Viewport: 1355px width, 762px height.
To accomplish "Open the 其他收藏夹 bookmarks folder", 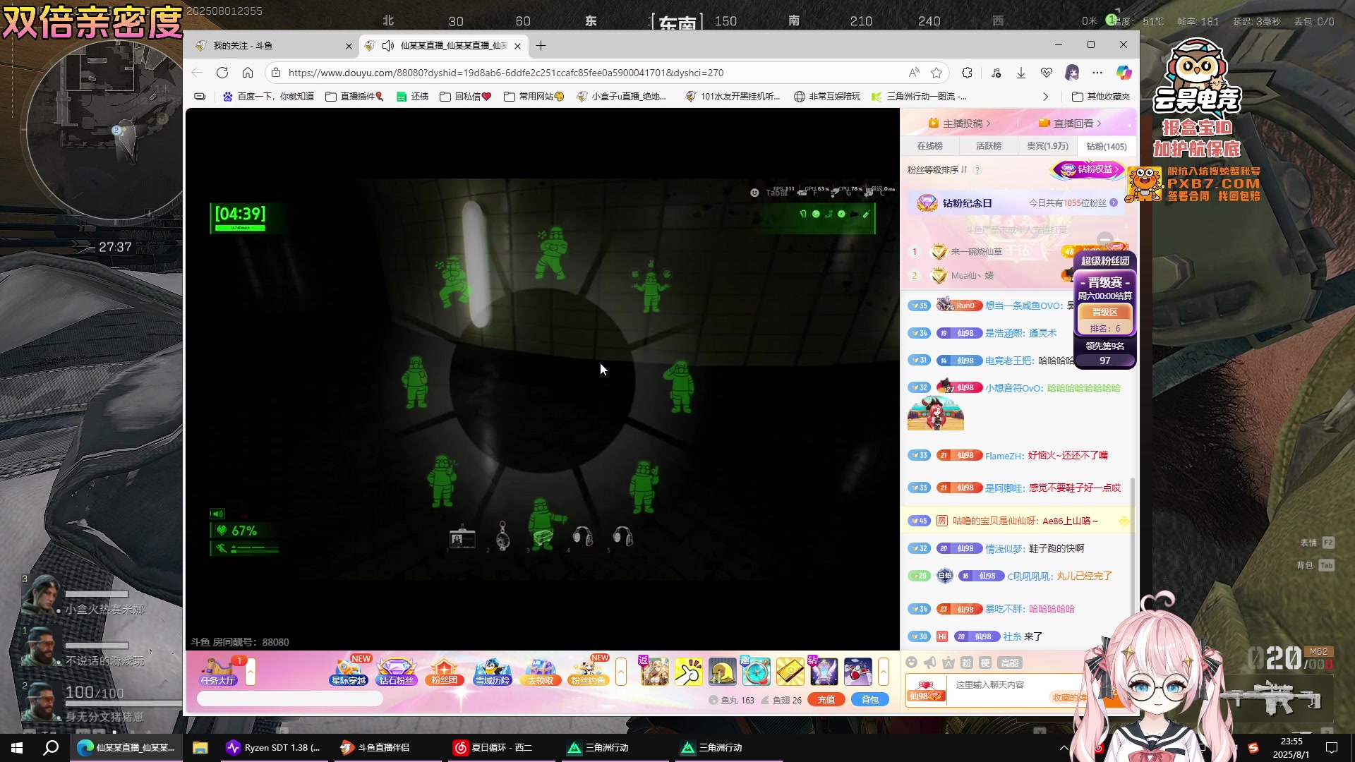I will click(1101, 97).
